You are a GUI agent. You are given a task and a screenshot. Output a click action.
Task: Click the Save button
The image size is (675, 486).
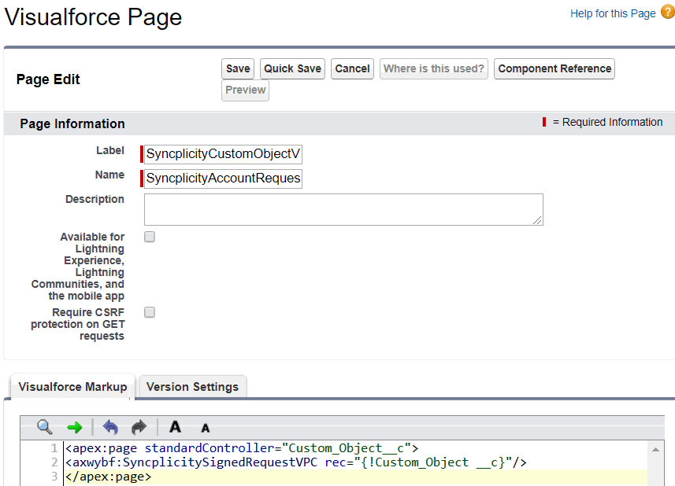coord(238,68)
